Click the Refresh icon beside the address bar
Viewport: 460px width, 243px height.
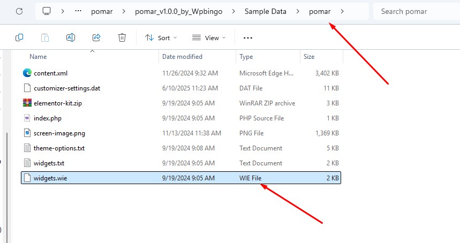[19, 11]
